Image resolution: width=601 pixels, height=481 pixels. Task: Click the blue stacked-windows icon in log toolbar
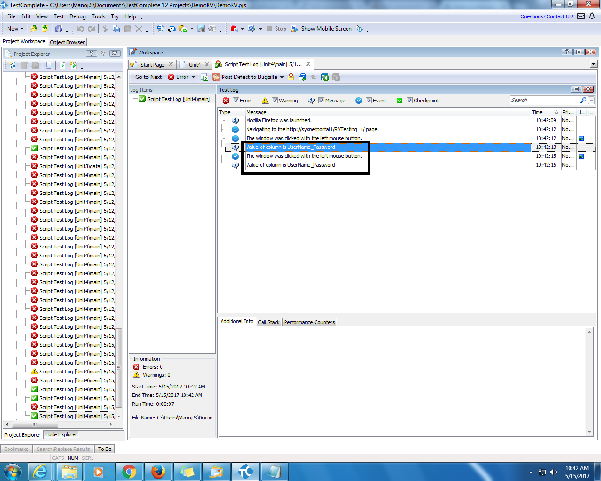pos(302,77)
